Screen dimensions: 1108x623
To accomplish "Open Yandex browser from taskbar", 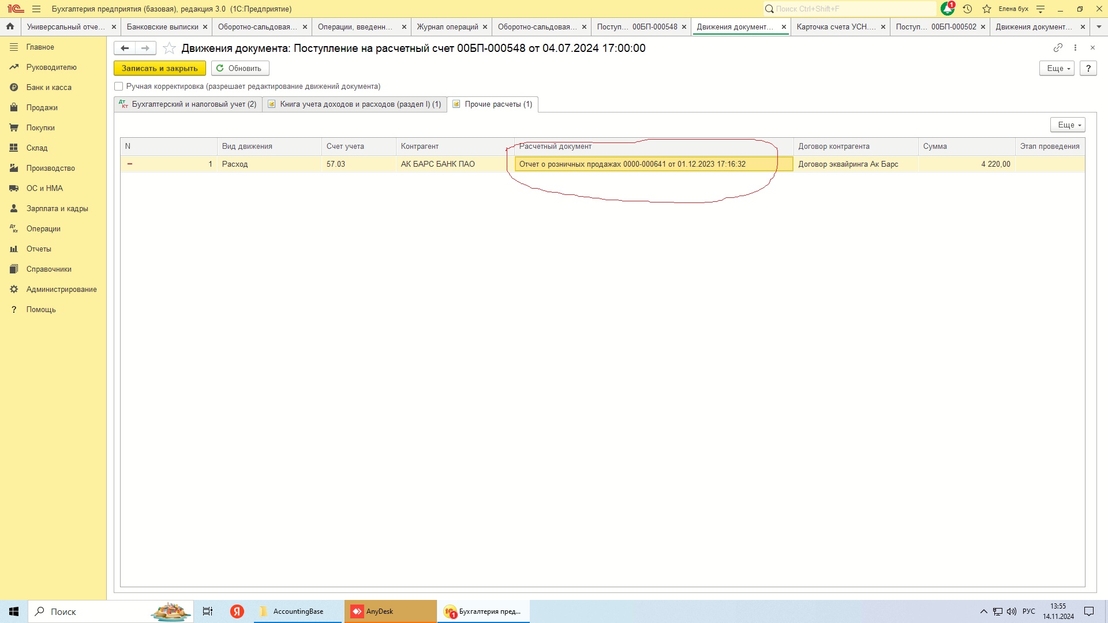I will tap(237, 611).
